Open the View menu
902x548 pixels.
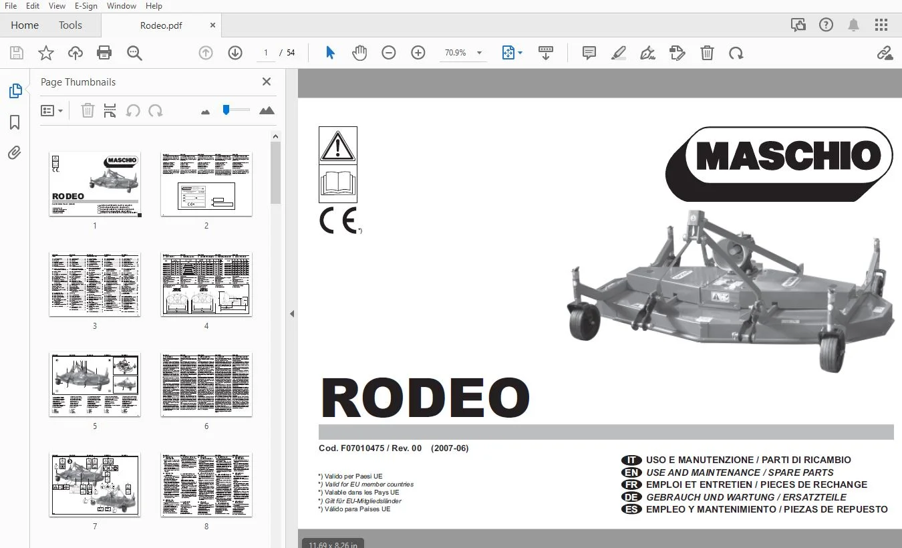(57, 6)
